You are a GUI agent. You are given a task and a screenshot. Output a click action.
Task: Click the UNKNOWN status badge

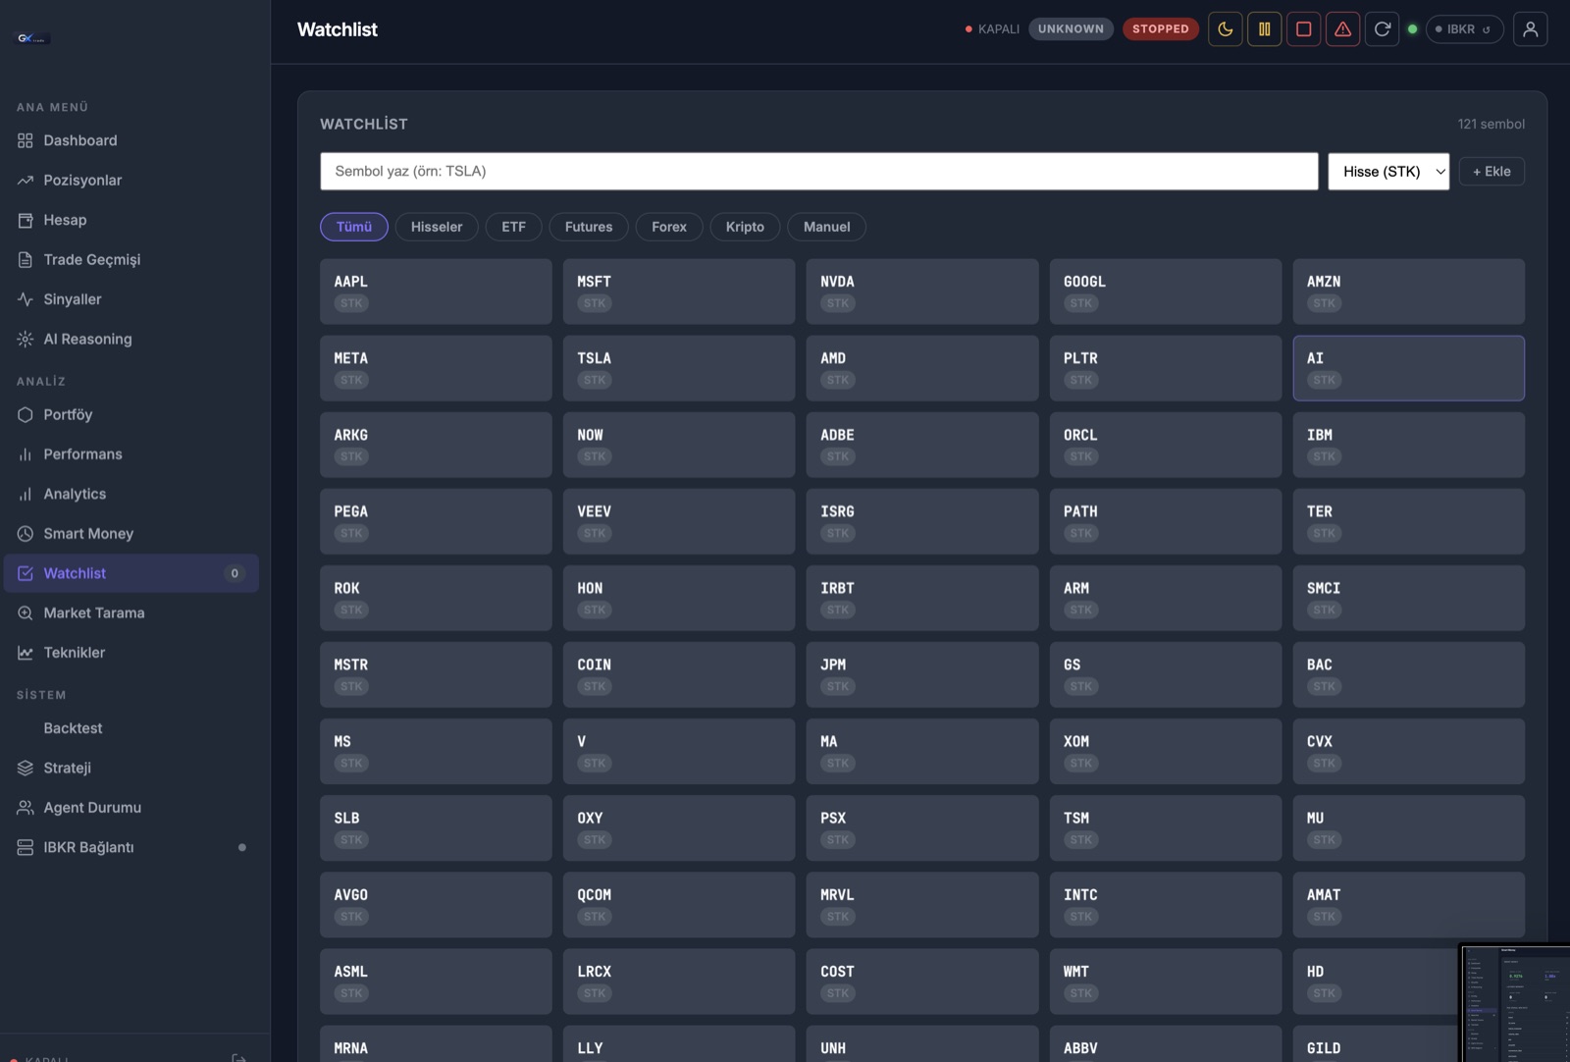tap(1071, 29)
